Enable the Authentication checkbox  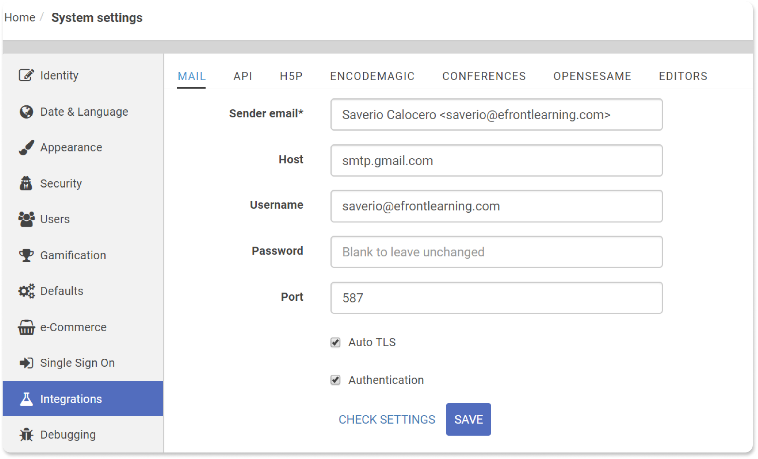pyautogui.click(x=336, y=380)
